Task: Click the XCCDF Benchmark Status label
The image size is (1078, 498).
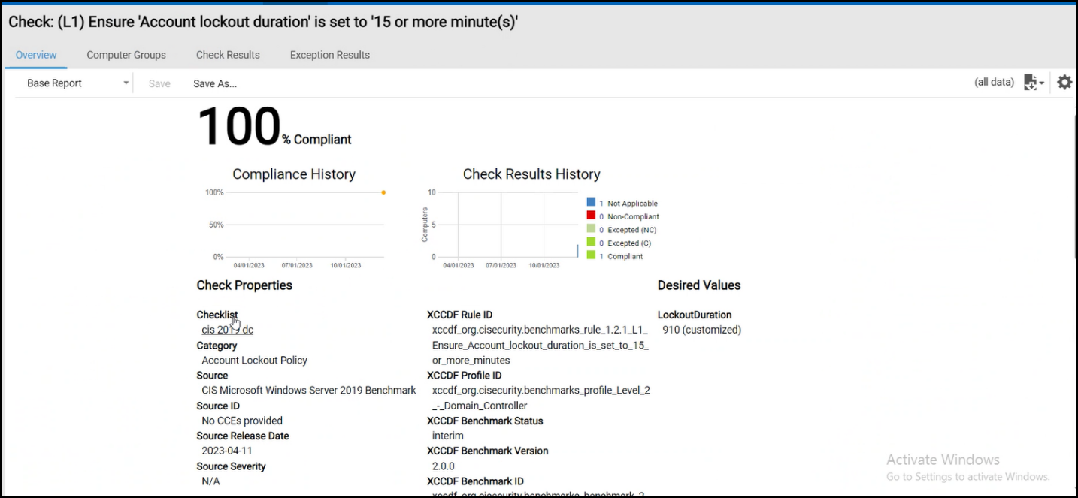Action: coord(485,421)
